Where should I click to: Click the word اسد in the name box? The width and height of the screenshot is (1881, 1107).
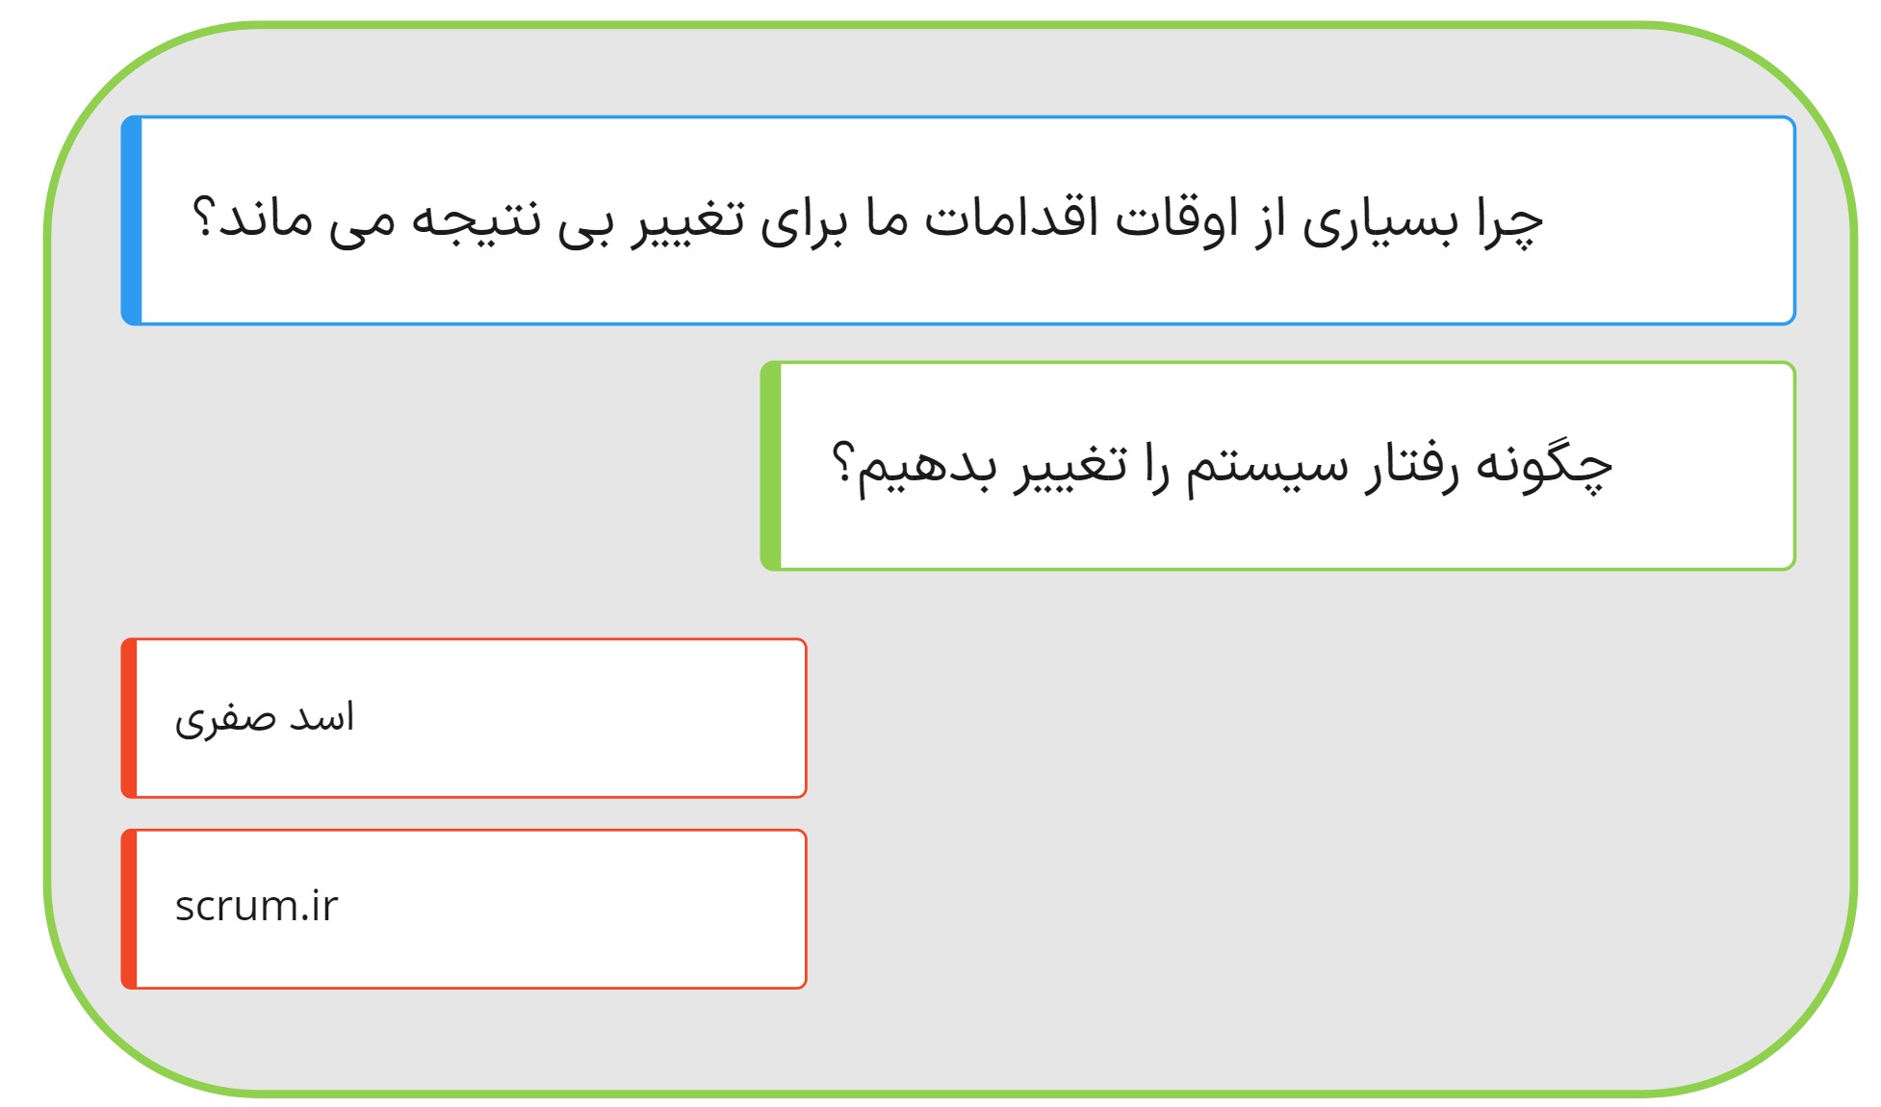click(322, 717)
